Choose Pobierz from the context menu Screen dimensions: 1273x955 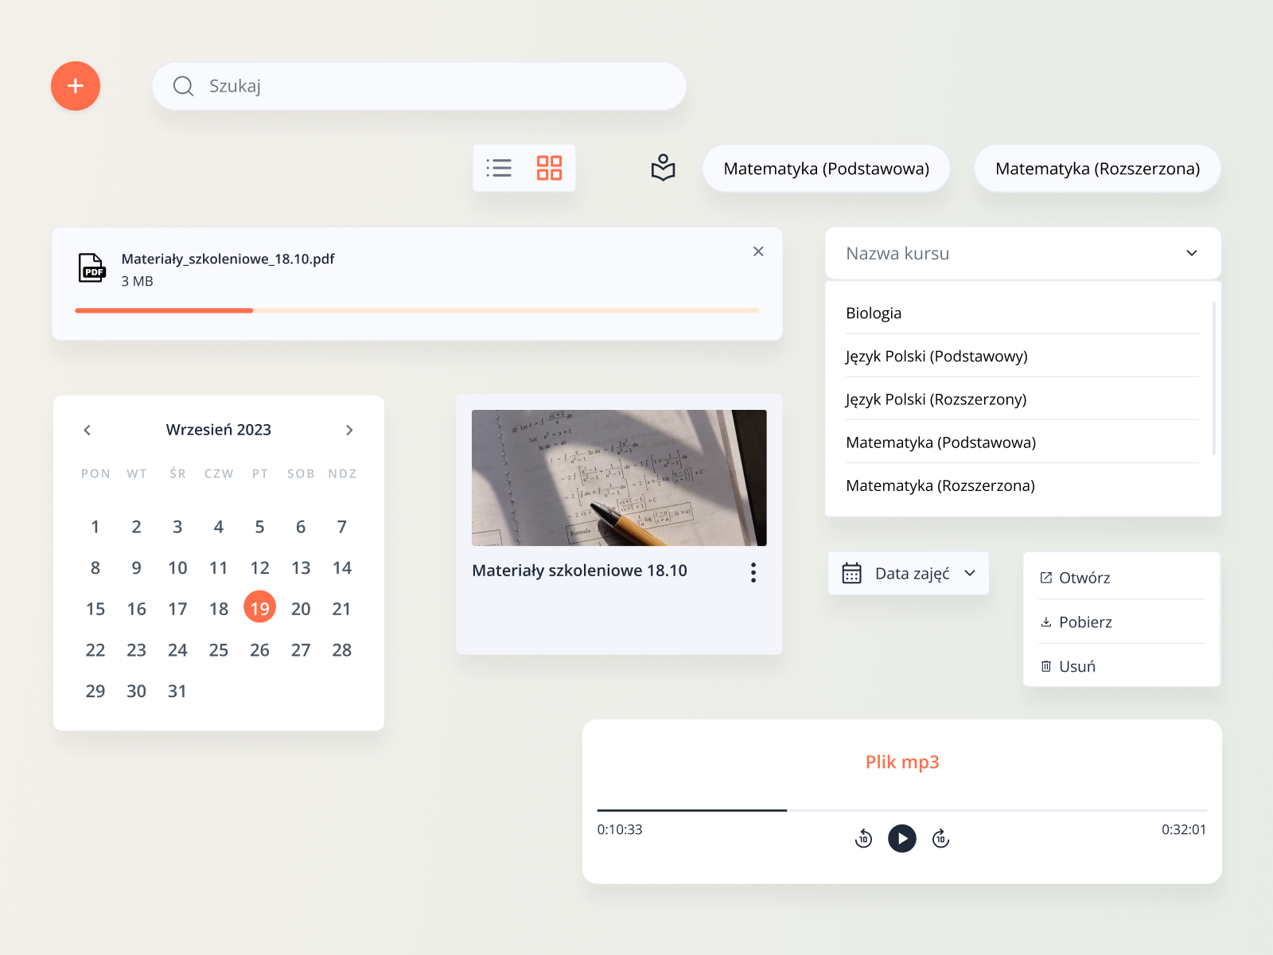tap(1086, 622)
